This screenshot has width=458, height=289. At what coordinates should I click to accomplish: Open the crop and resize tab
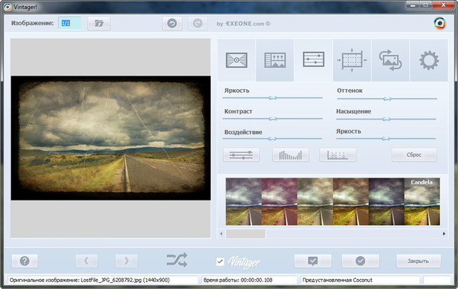click(x=352, y=60)
